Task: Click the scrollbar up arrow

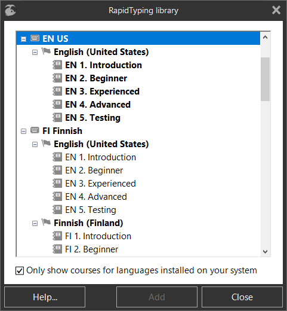Action: click(x=265, y=37)
